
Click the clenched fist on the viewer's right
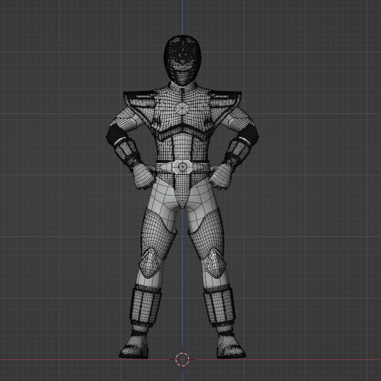pyautogui.click(x=221, y=176)
